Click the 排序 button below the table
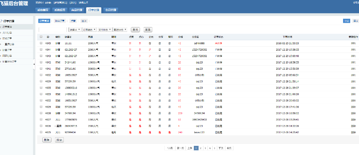This screenshot has height=155, width=359. pos(59,140)
